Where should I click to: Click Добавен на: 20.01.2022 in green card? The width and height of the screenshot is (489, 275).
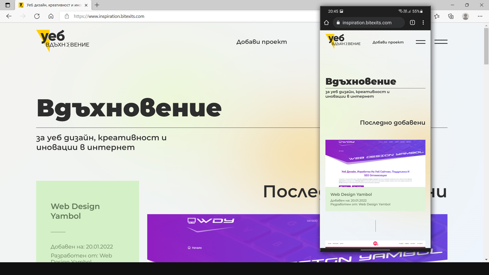(x=82, y=247)
